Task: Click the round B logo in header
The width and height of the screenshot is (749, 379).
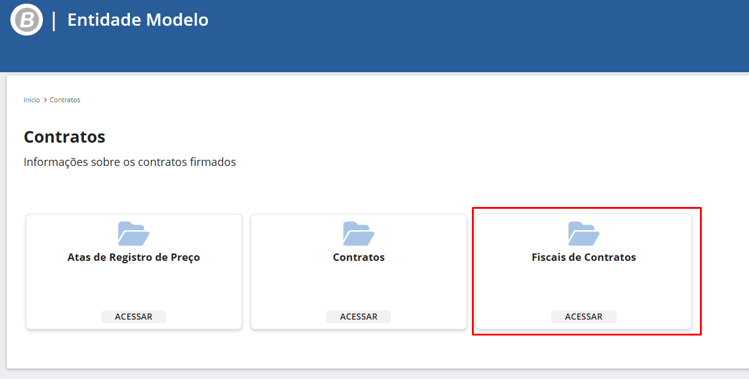Action: (x=27, y=20)
